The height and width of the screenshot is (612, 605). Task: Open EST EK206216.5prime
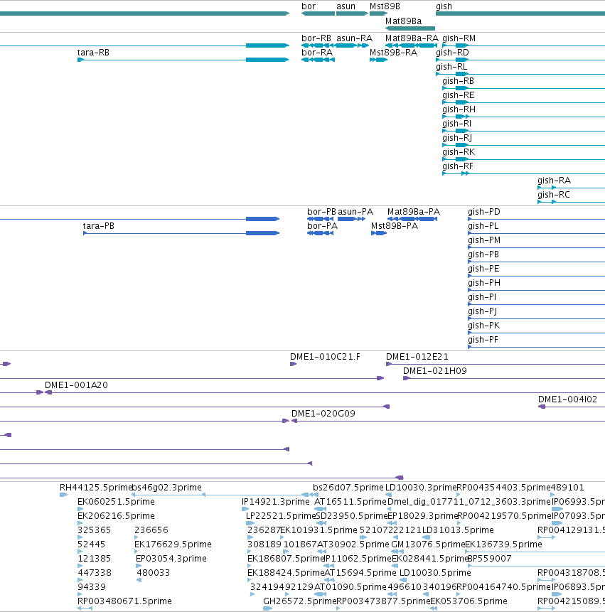click(80, 523)
